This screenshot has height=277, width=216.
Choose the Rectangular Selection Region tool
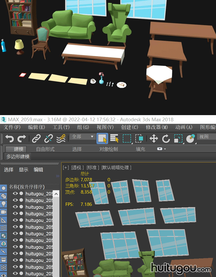tap(127, 138)
